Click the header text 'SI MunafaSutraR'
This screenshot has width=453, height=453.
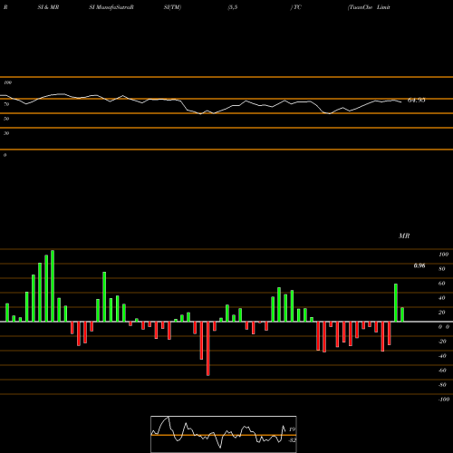(111, 7)
